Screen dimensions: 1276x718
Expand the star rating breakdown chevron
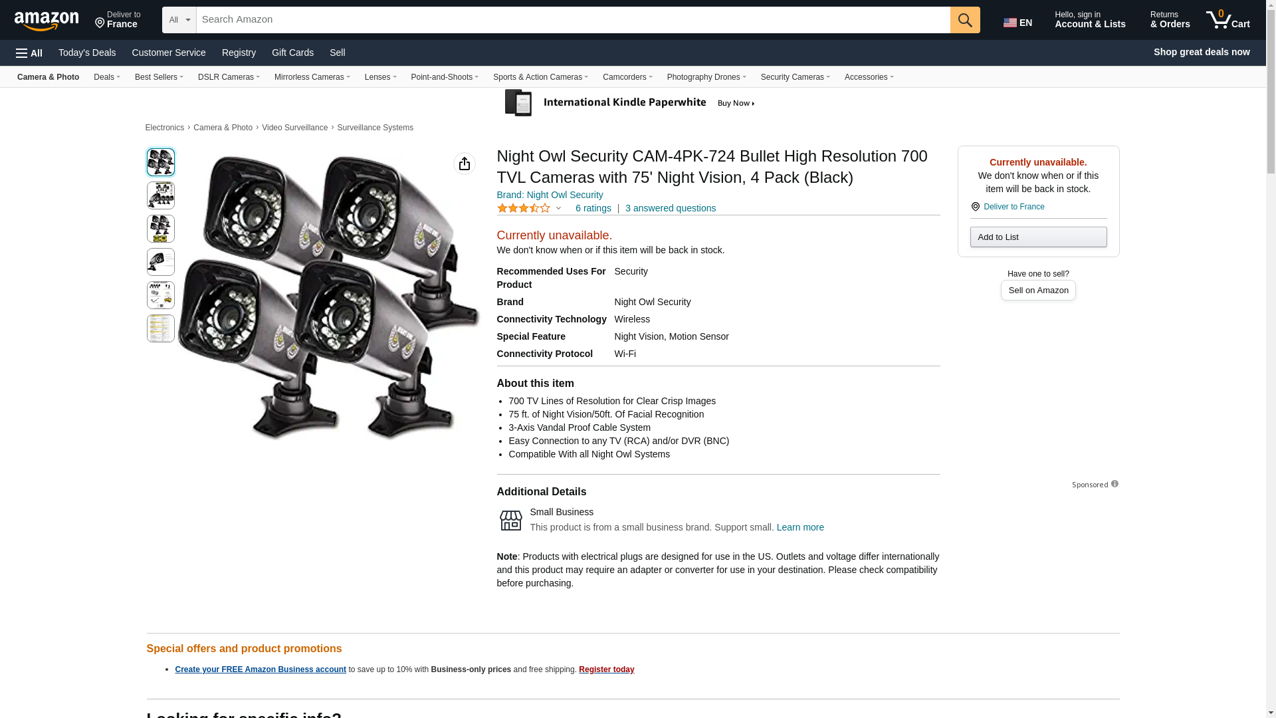[558, 208]
